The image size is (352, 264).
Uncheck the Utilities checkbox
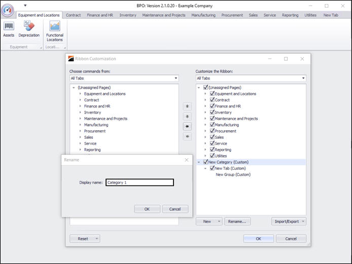[212, 156]
